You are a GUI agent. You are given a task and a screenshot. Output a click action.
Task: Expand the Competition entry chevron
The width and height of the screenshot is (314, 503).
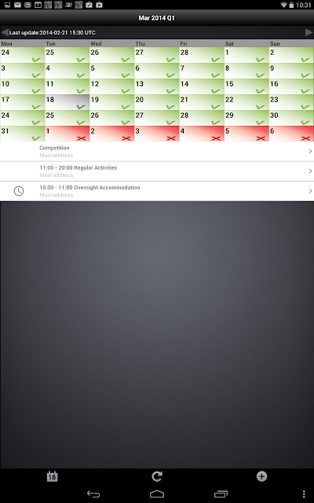310,152
